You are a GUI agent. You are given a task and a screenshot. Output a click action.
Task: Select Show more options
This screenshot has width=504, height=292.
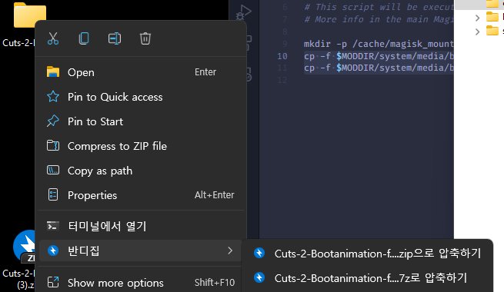point(140,282)
